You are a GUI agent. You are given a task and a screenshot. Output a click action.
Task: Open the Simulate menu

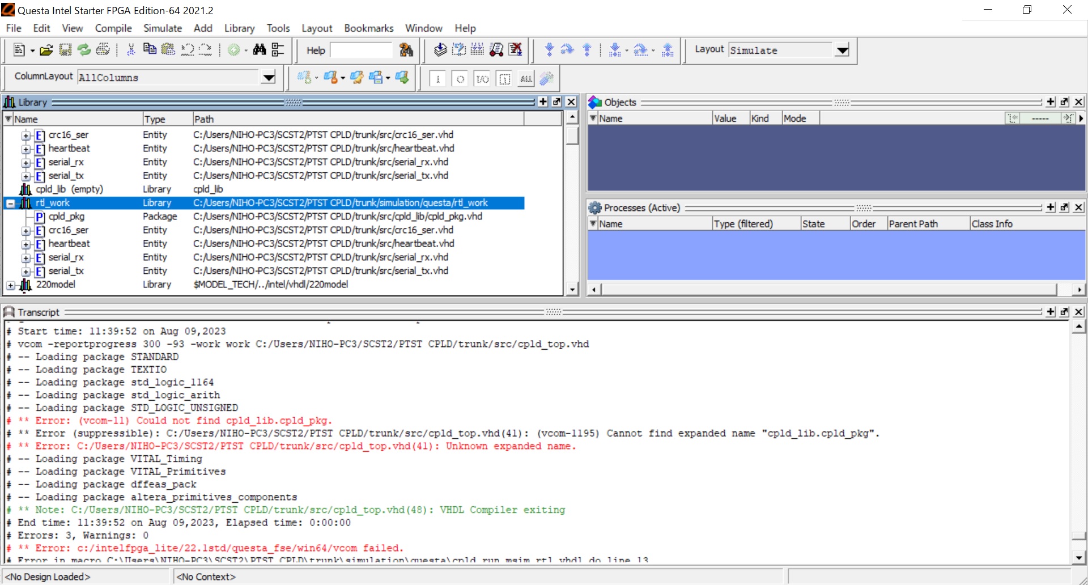pos(163,28)
